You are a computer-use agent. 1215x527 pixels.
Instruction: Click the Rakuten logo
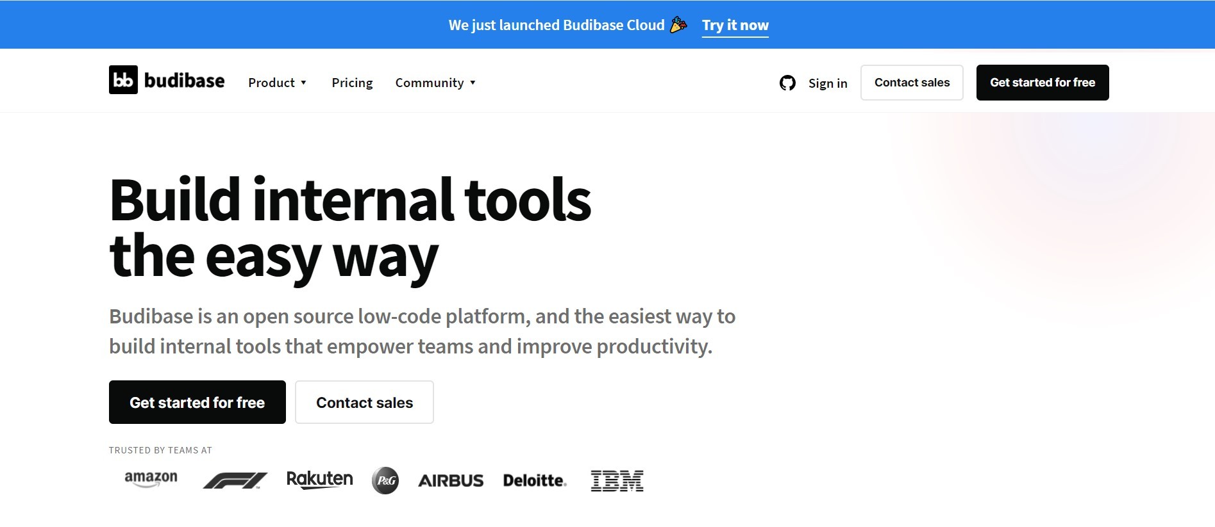pyautogui.click(x=319, y=480)
